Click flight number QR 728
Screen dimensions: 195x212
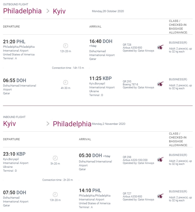(127, 45)
